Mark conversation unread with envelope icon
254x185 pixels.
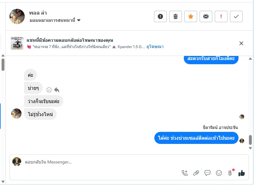pyautogui.click(x=206, y=16)
